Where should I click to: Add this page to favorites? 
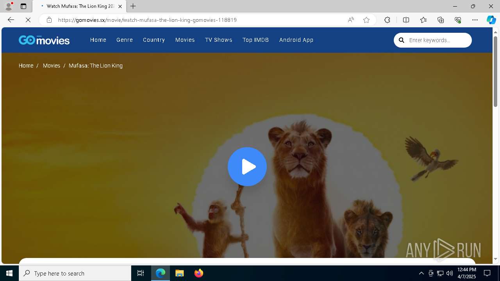pyautogui.click(x=366, y=20)
